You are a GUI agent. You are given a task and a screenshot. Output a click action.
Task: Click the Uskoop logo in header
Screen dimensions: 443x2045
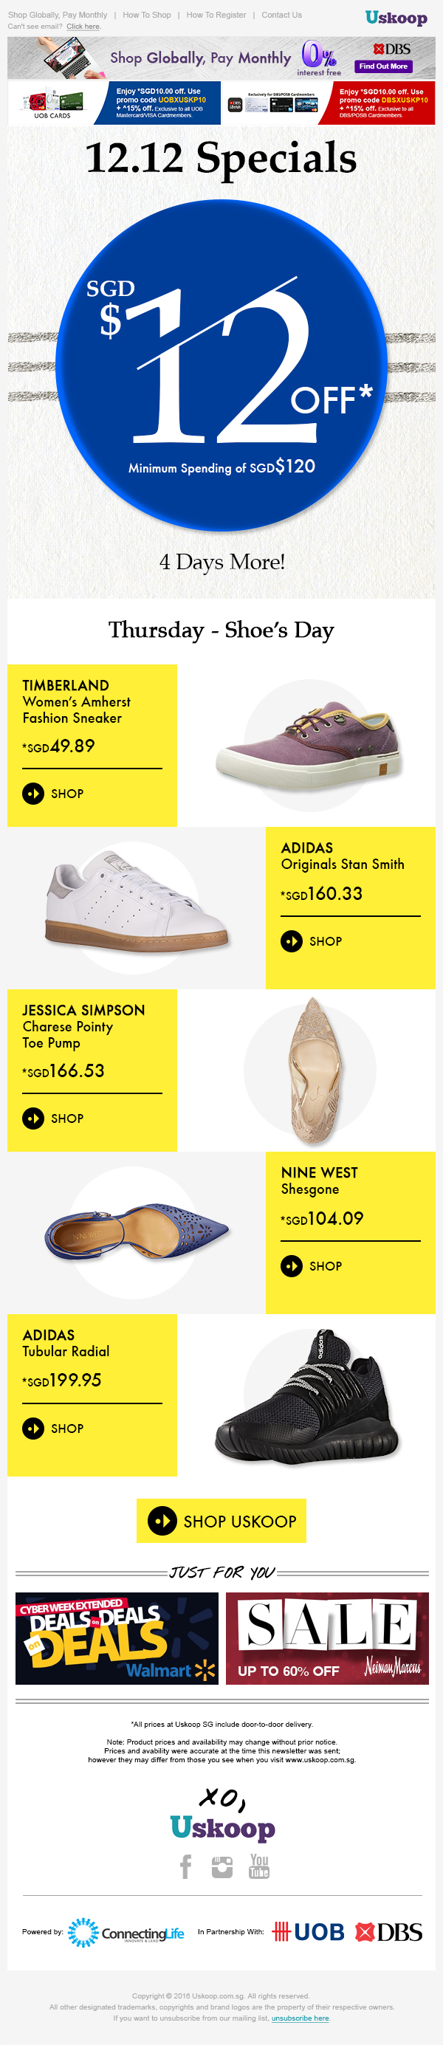point(395,18)
